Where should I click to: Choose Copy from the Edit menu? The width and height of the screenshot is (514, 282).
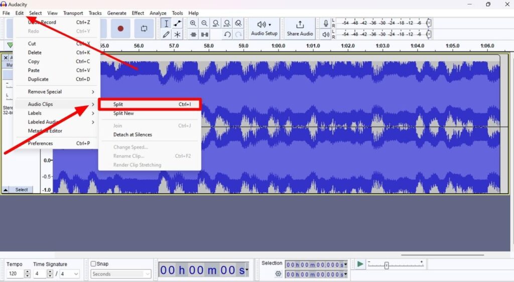[x=57, y=61]
